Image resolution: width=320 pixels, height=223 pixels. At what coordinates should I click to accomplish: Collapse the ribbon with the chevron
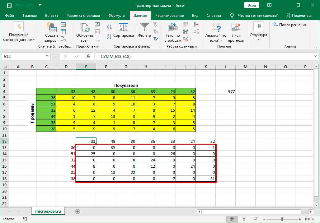315,47
